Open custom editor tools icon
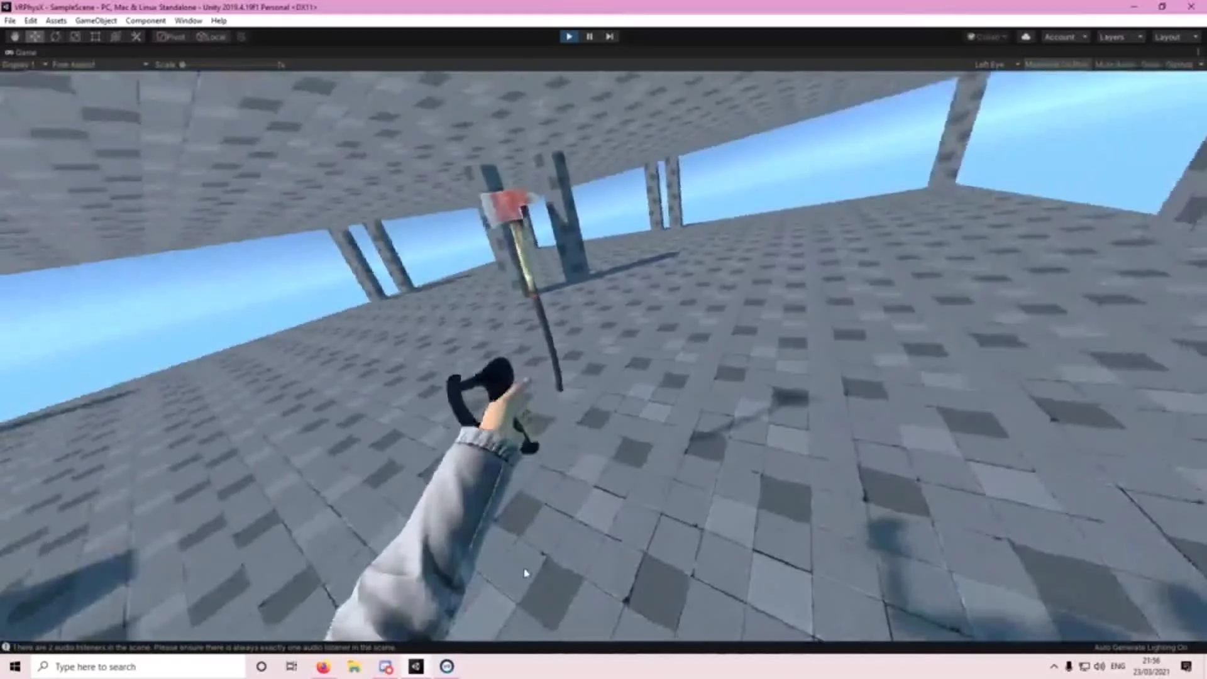The width and height of the screenshot is (1207, 679). [x=136, y=36]
